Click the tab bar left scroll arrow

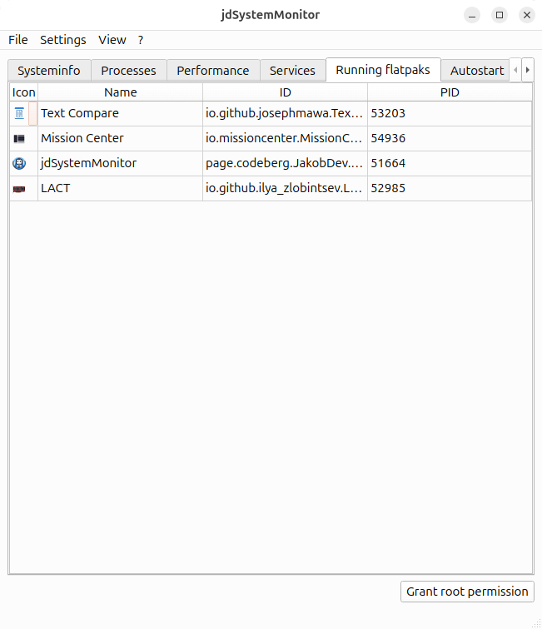[x=515, y=70]
